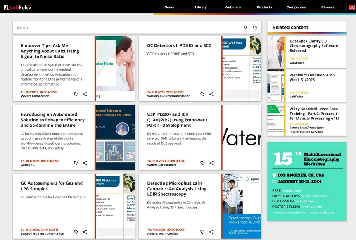Click the Agilent Spectroscopy Digital Workshops thumbnail
This screenshot has height=240, width=356.
[242, 206]
